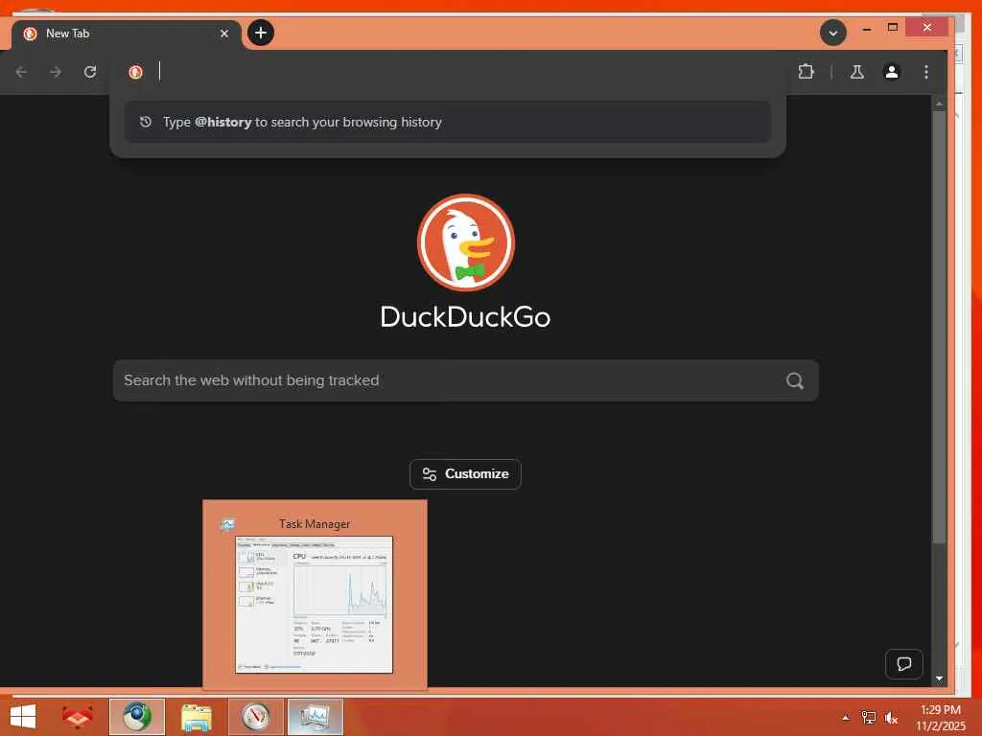Click the DuckDuckGo wordmark text
This screenshot has width=982, height=736.
pyautogui.click(x=465, y=316)
